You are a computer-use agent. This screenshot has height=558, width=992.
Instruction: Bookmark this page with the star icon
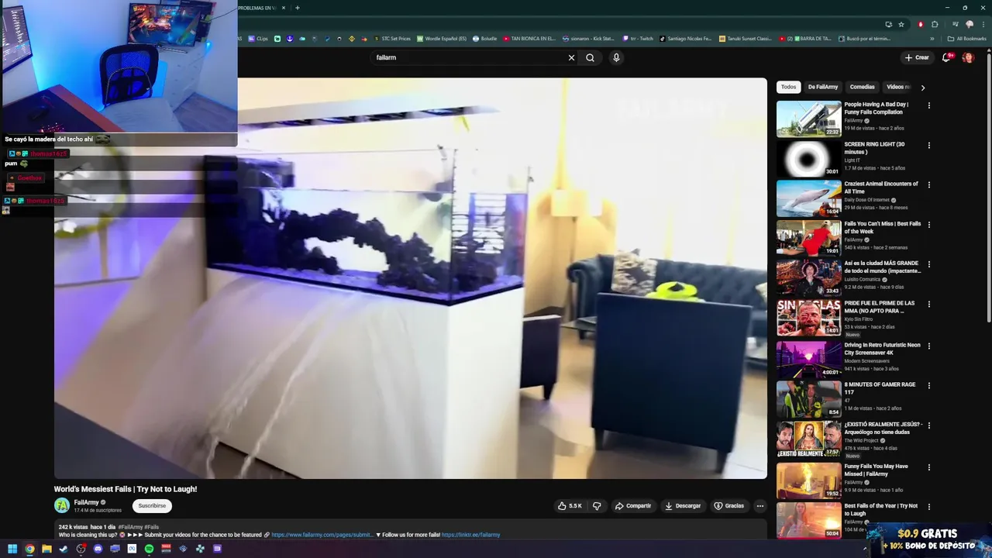point(901,24)
